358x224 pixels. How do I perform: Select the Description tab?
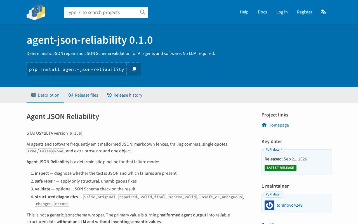point(45,95)
